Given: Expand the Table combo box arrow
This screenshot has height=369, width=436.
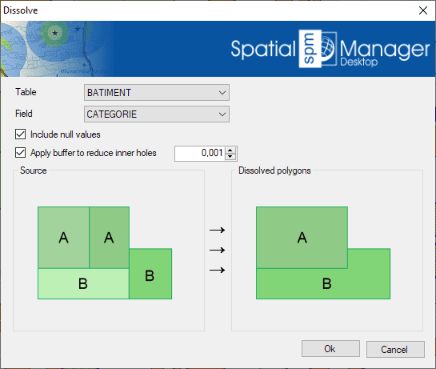Looking at the screenshot, I should click(x=222, y=92).
